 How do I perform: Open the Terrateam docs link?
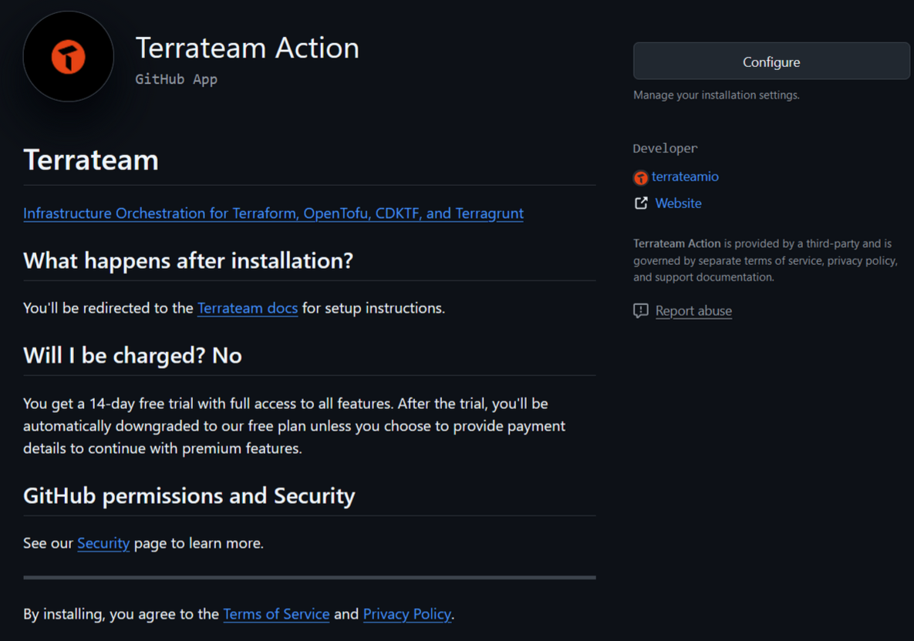247,308
